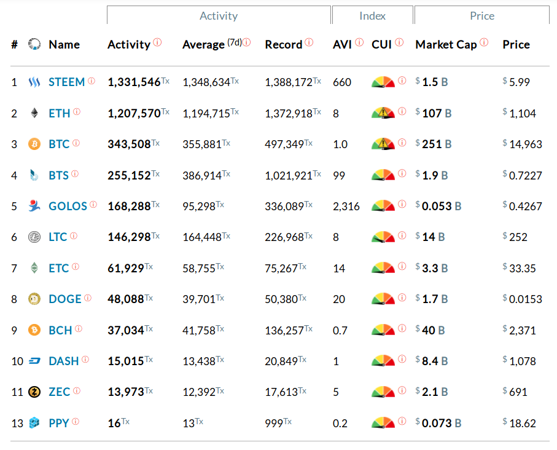Click info icon after DASH CUI gauge
Viewport: 557px width, 450px height.
[x=402, y=359]
